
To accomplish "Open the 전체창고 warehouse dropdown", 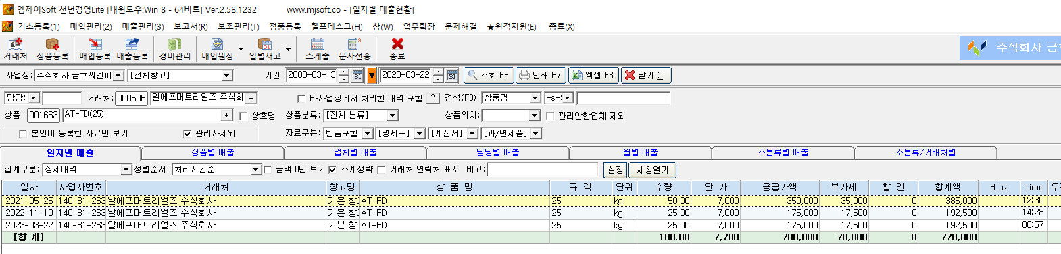I will click(x=227, y=76).
